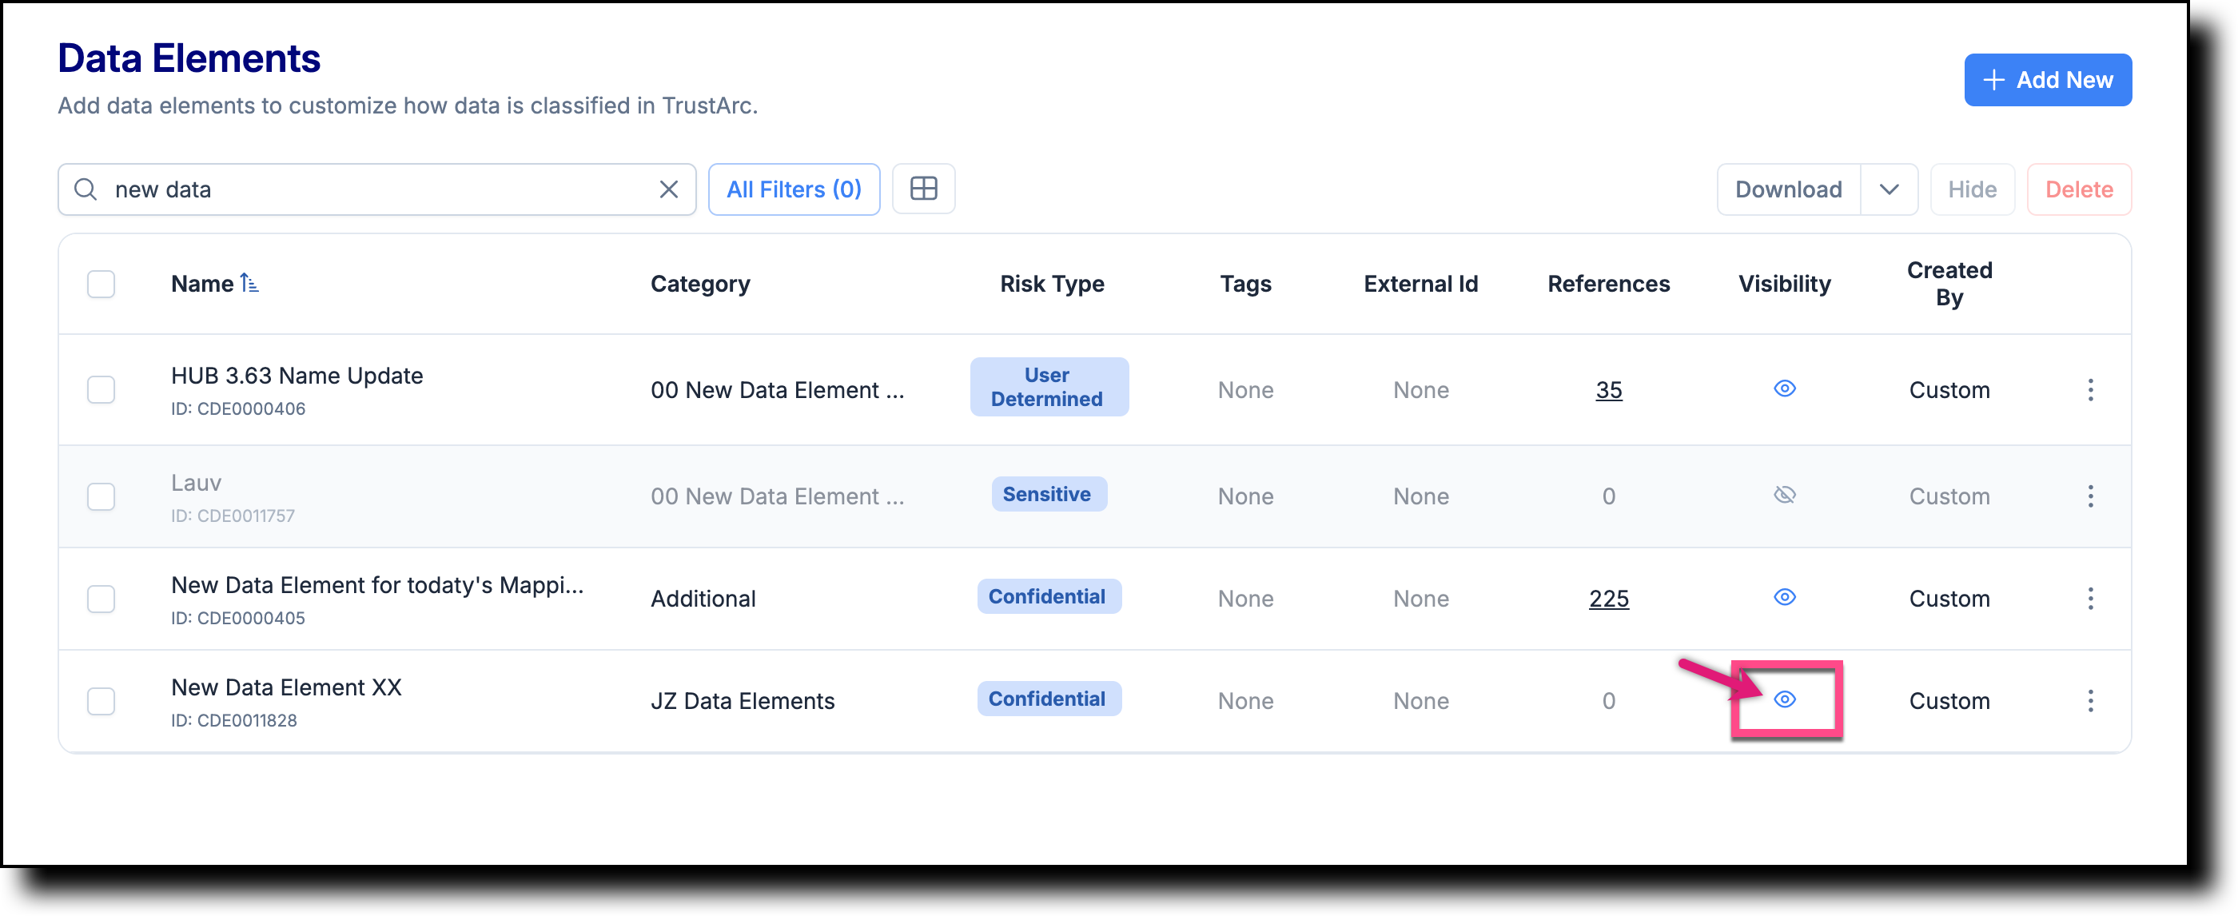This screenshot has height=916, width=2238.
Task: Click the External Id column header
Action: click(x=1420, y=283)
